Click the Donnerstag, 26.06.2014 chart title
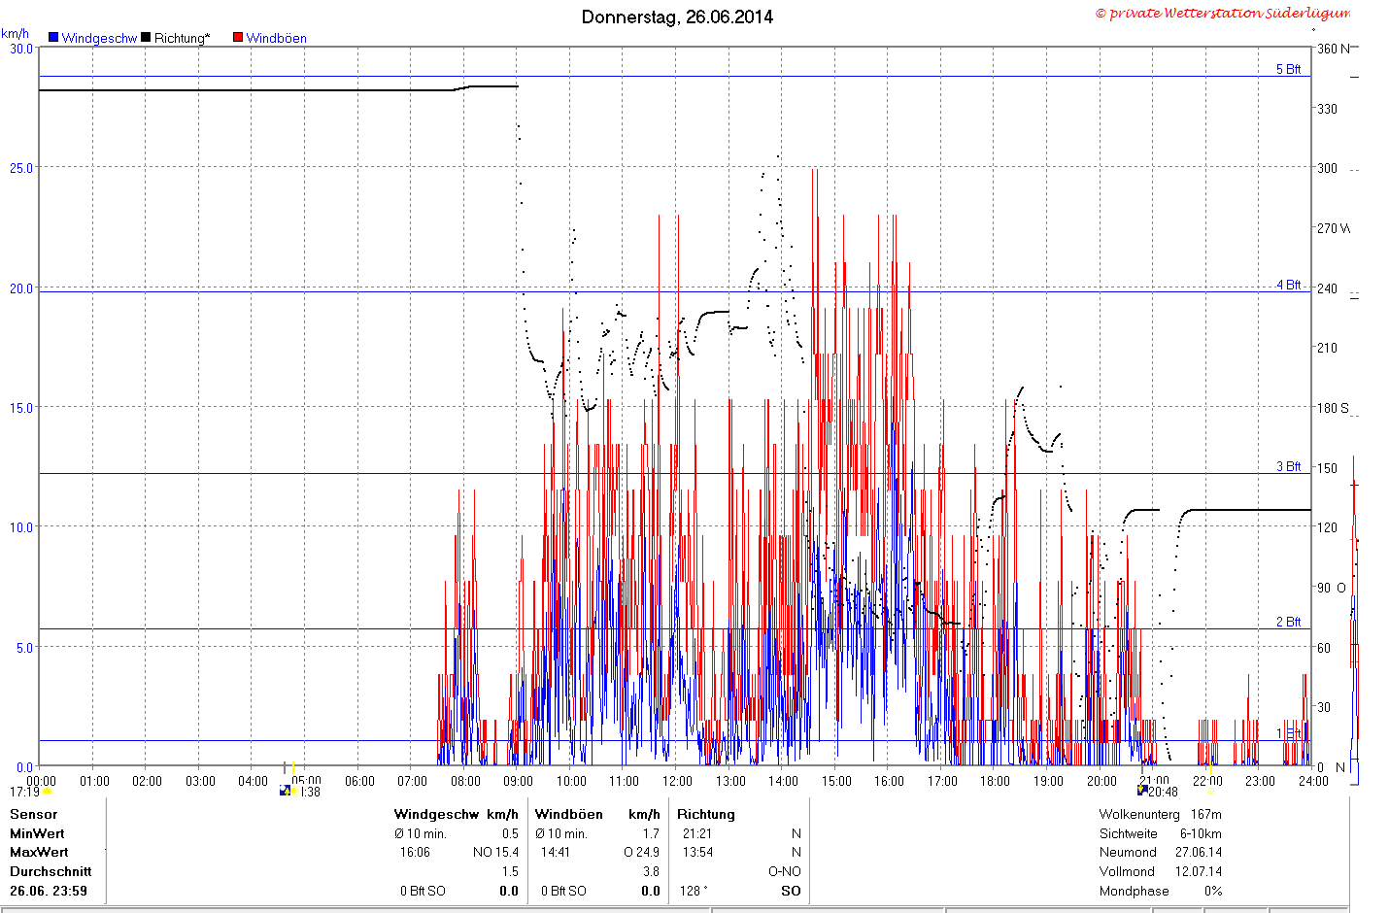 tap(677, 17)
